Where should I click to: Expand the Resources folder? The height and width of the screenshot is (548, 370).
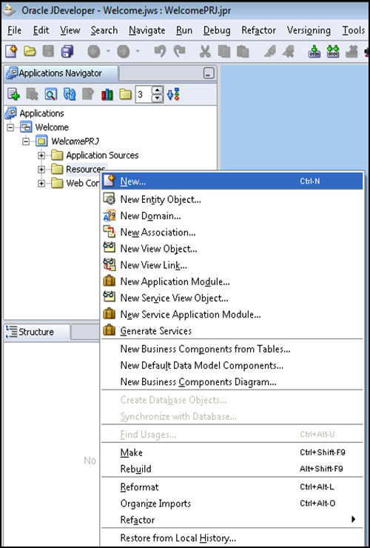coord(41,169)
